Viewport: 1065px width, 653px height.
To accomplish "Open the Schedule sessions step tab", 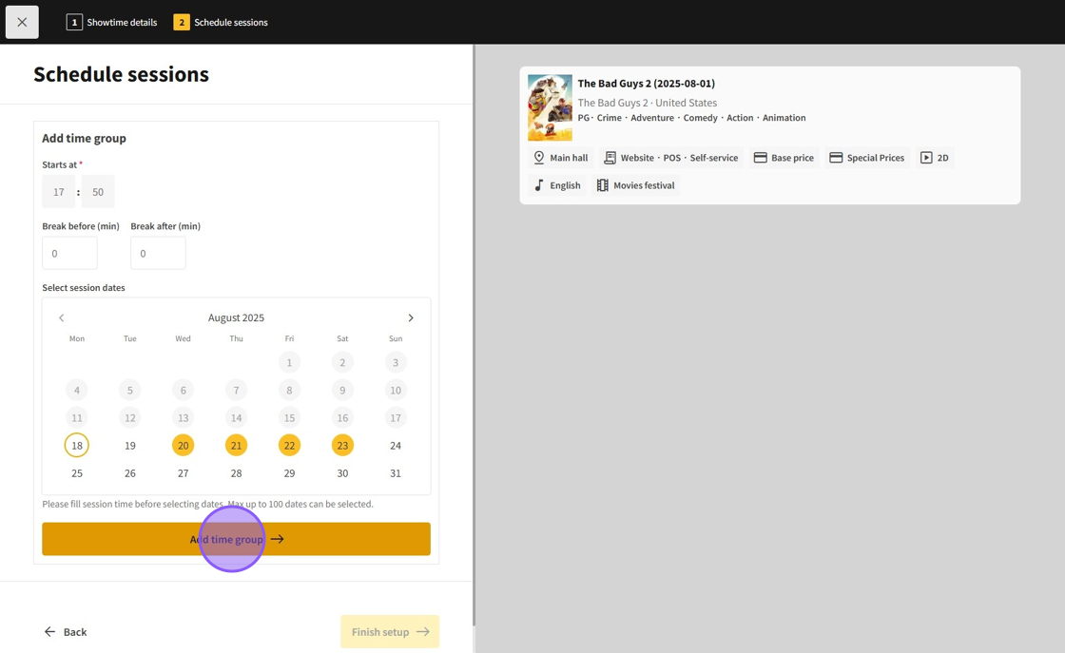I will click(x=221, y=22).
